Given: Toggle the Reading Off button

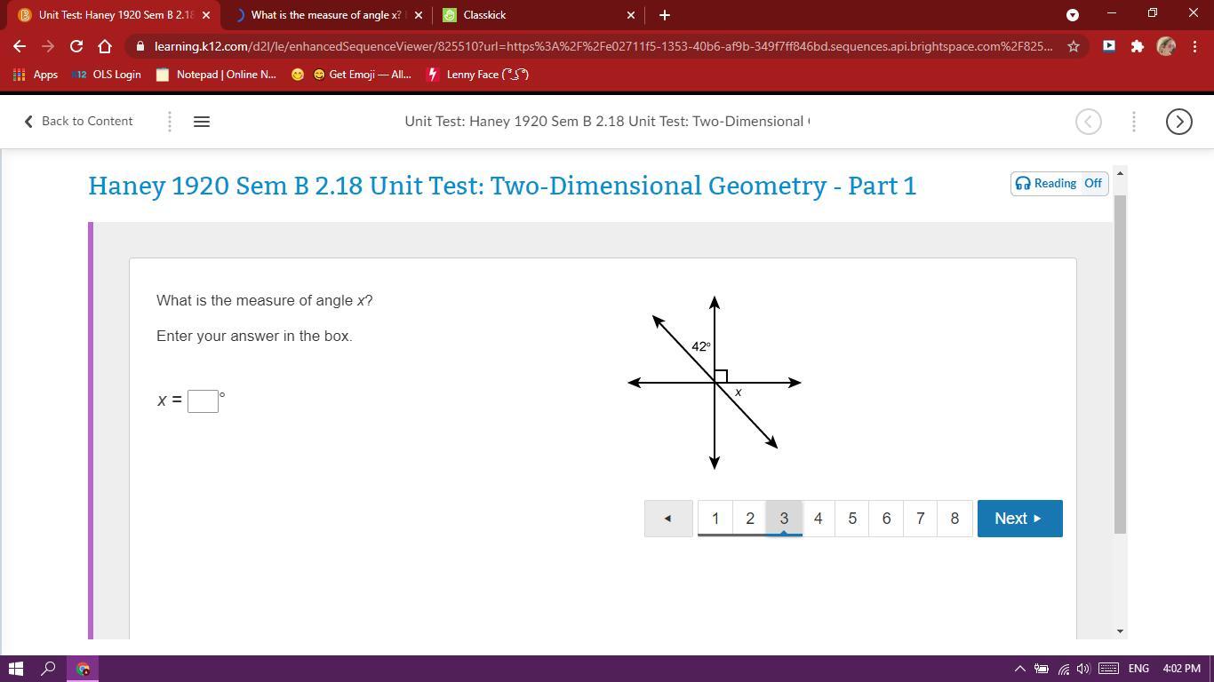Looking at the screenshot, I should click(1059, 183).
